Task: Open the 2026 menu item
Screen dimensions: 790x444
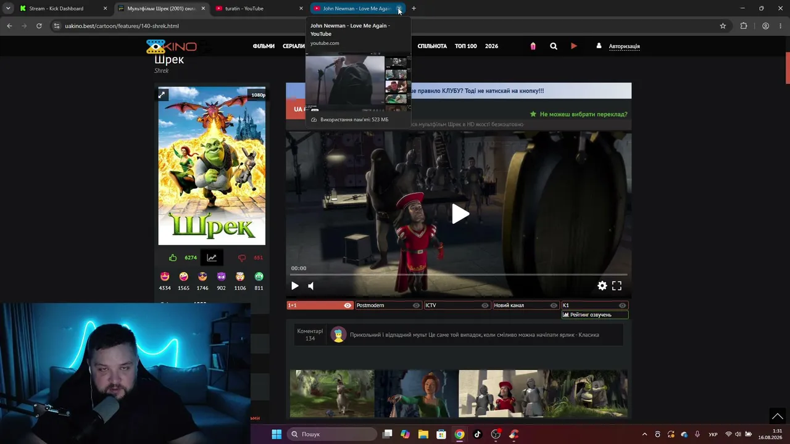Action: tap(491, 46)
